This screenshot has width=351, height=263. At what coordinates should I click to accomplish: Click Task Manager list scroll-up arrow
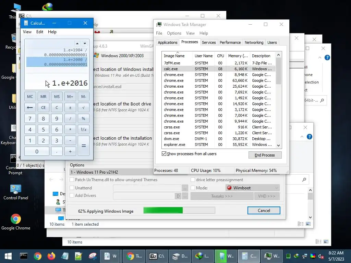pyautogui.click(x=278, y=55)
